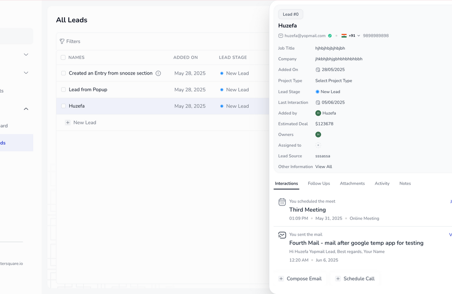Click the Schedule Call button
The height and width of the screenshot is (294, 452).
point(355,279)
